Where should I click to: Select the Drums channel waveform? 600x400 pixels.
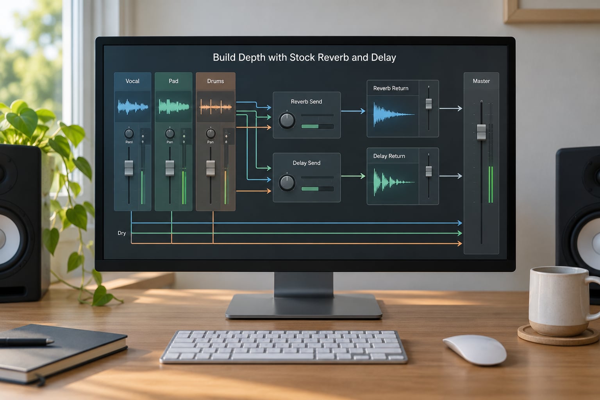216,107
